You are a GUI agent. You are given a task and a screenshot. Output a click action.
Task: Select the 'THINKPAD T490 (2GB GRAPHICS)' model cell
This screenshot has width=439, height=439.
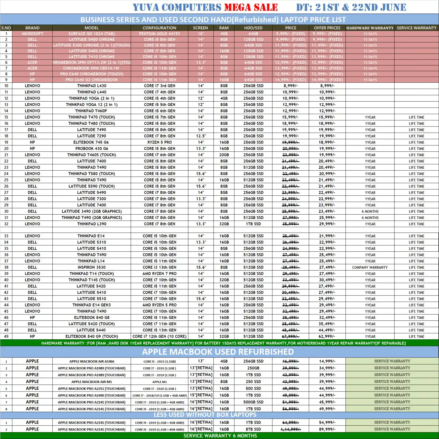92,218
